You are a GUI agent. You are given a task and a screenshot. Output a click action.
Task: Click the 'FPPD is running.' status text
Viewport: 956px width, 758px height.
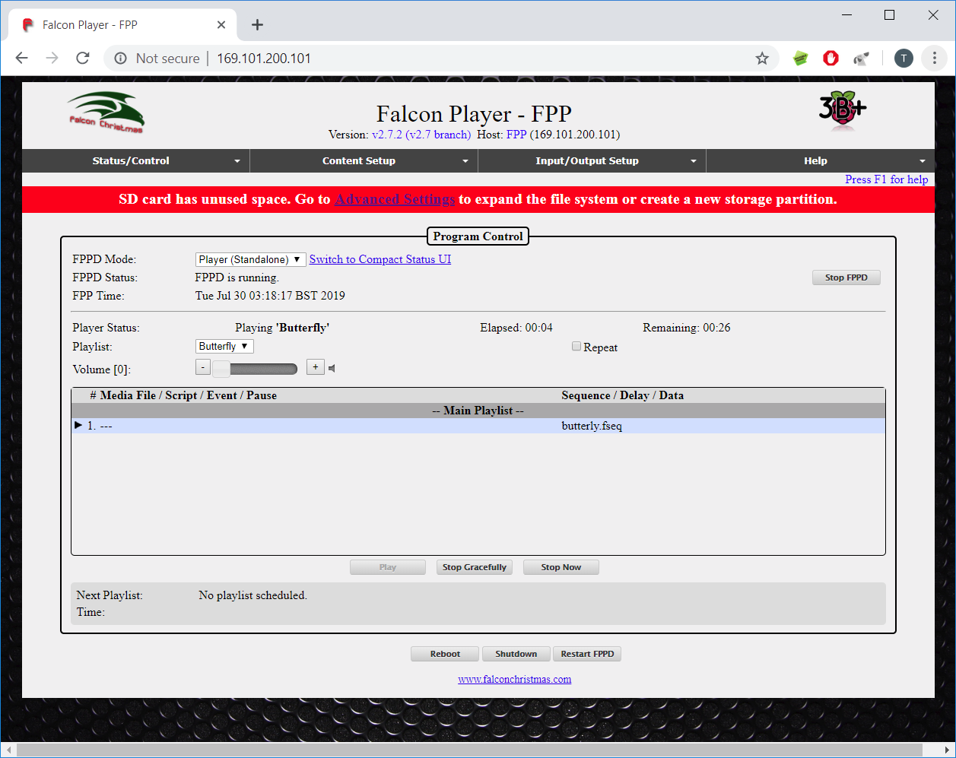pyautogui.click(x=237, y=278)
